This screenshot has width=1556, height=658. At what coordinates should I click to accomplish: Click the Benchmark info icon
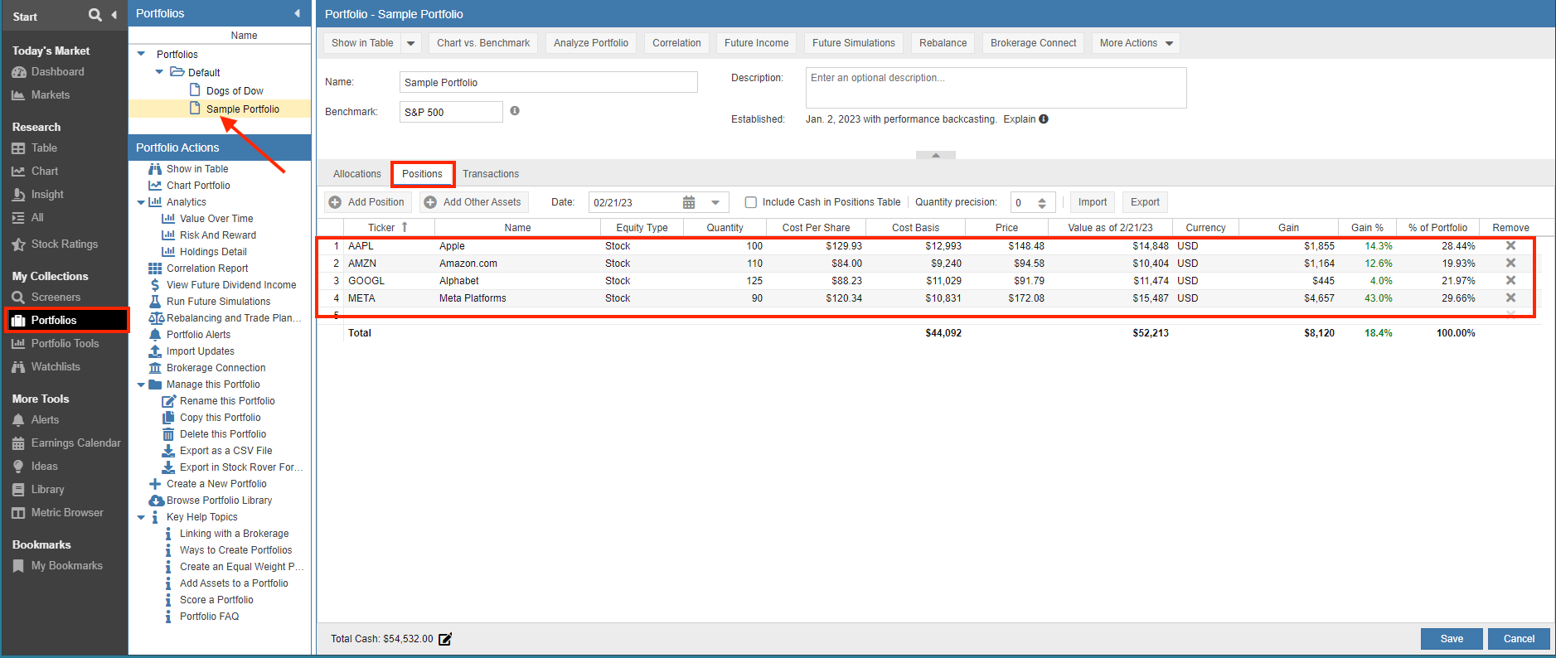click(x=515, y=111)
